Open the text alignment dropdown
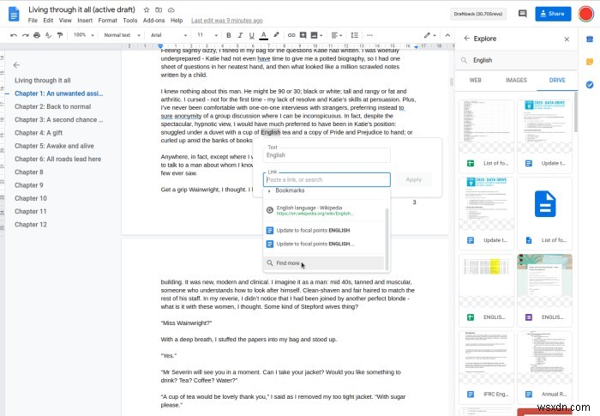Image resolution: width=600 pixels, height=416 pixels. point(336,35)
